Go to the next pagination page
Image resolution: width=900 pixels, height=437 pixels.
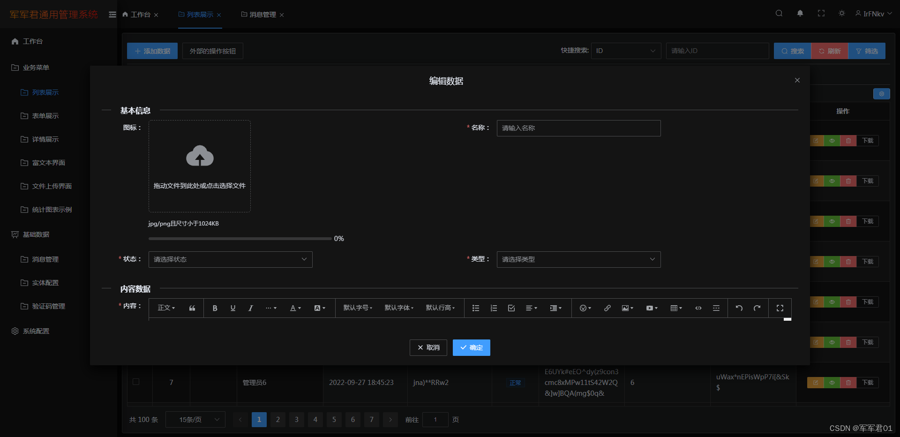click(390, 420)
